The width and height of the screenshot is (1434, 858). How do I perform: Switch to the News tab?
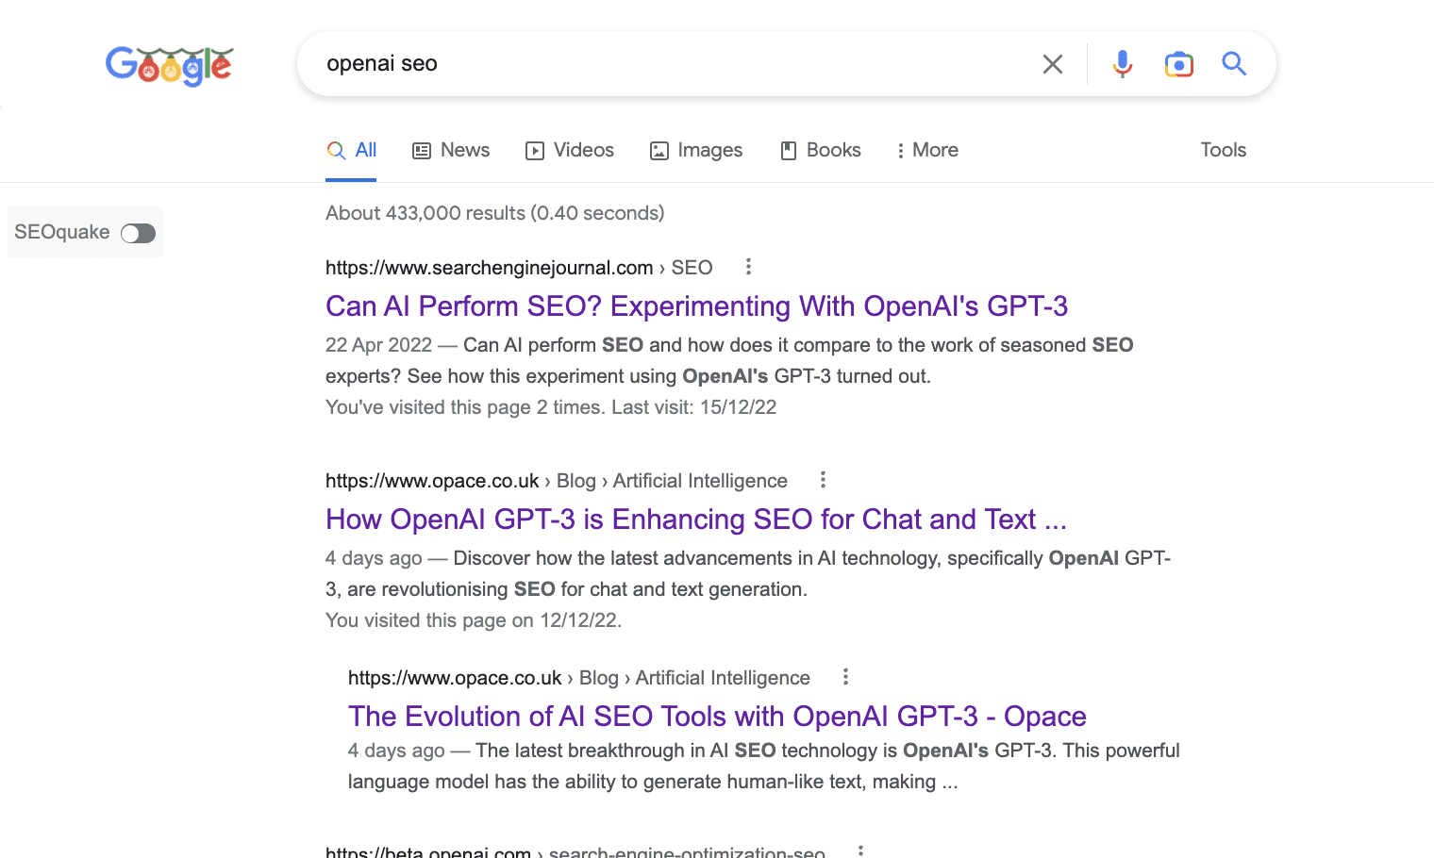[x=450, y=150]
